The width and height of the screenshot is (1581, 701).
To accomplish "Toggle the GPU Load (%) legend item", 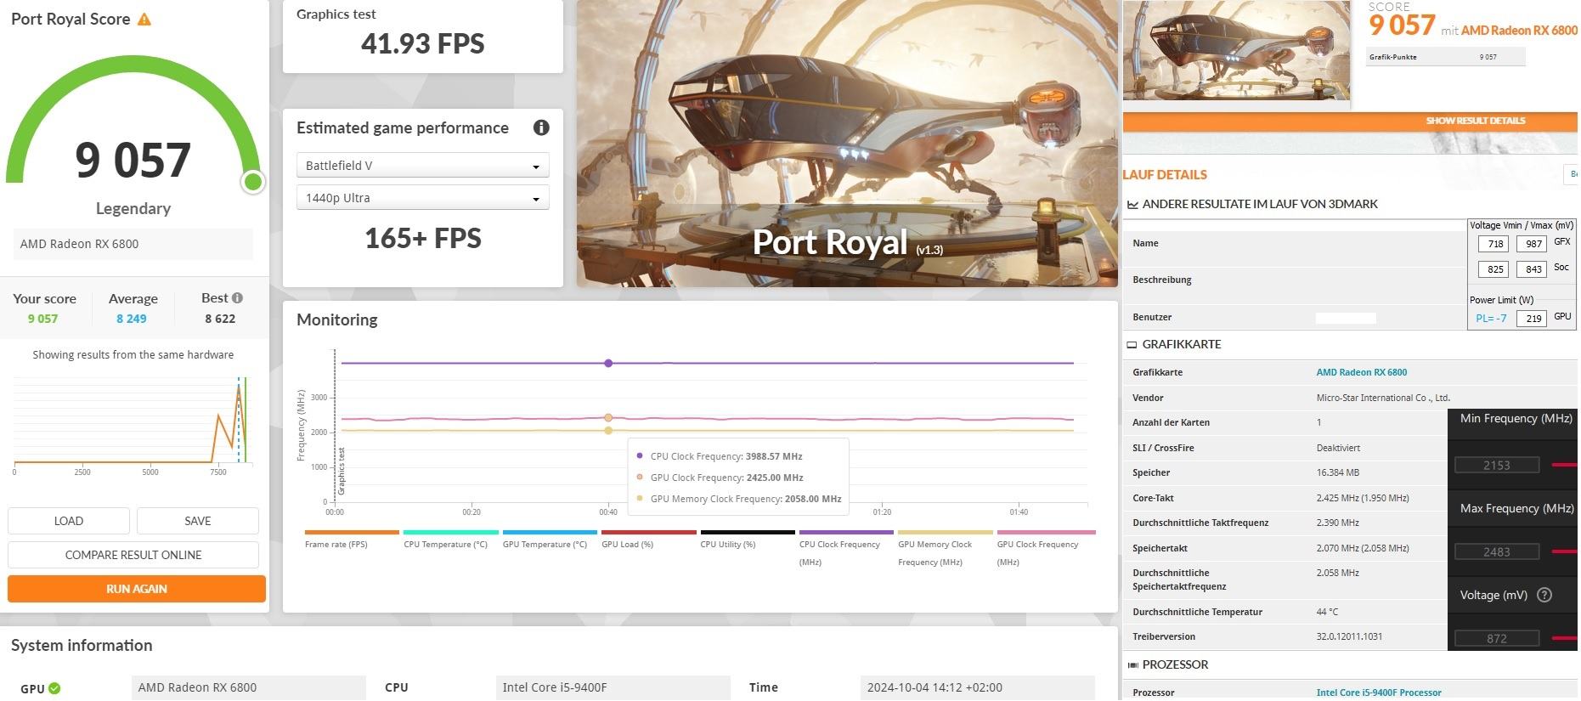I will click(649, 540).
